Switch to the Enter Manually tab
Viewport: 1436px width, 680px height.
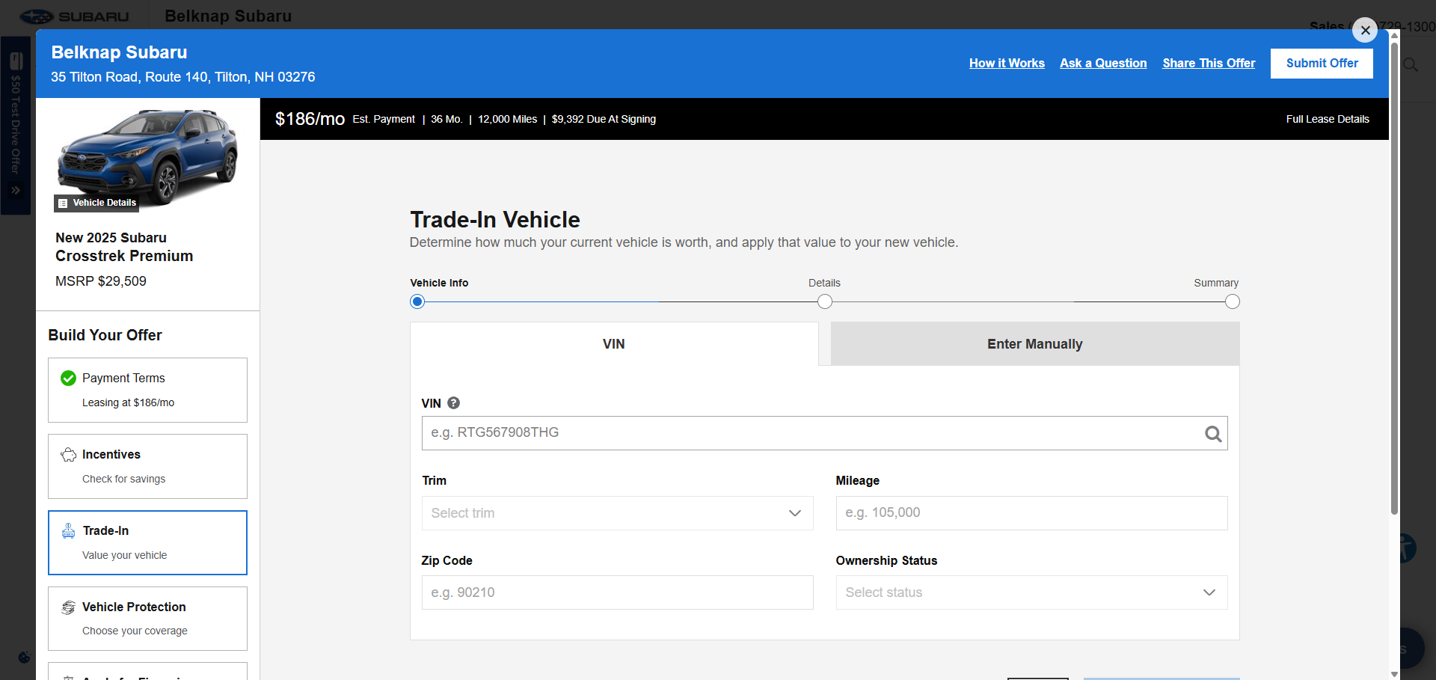(x=1035, y=344)
